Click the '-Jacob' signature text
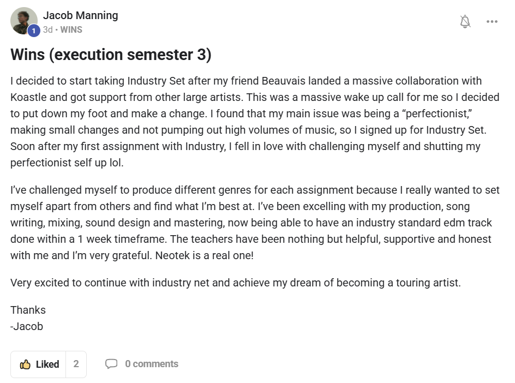This screenshot has height=383, width=515. coord(27,326)
